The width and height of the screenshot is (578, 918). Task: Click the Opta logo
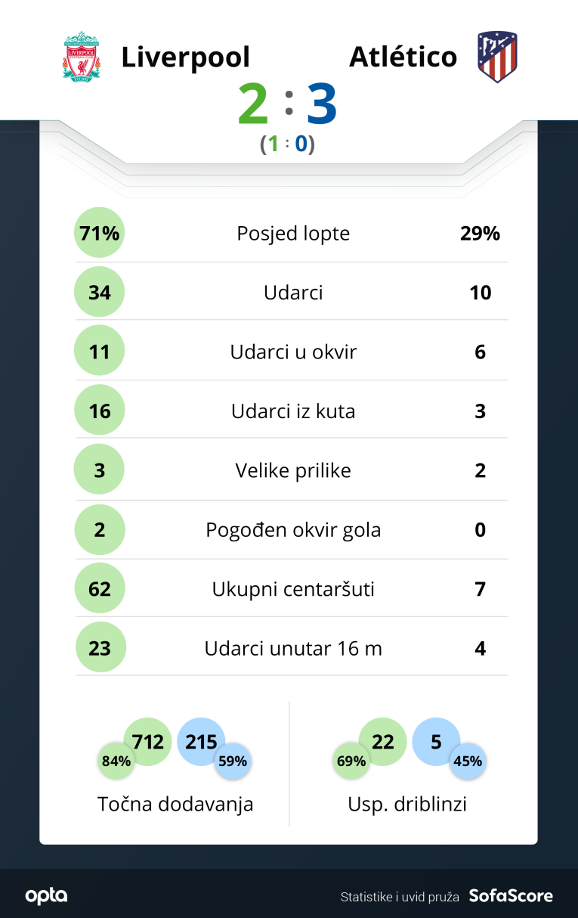click(x=46, y=896)
